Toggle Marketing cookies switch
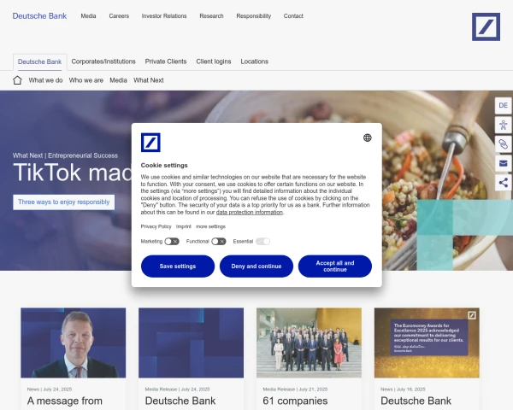513x410 pixels. (x=172, y=241)
